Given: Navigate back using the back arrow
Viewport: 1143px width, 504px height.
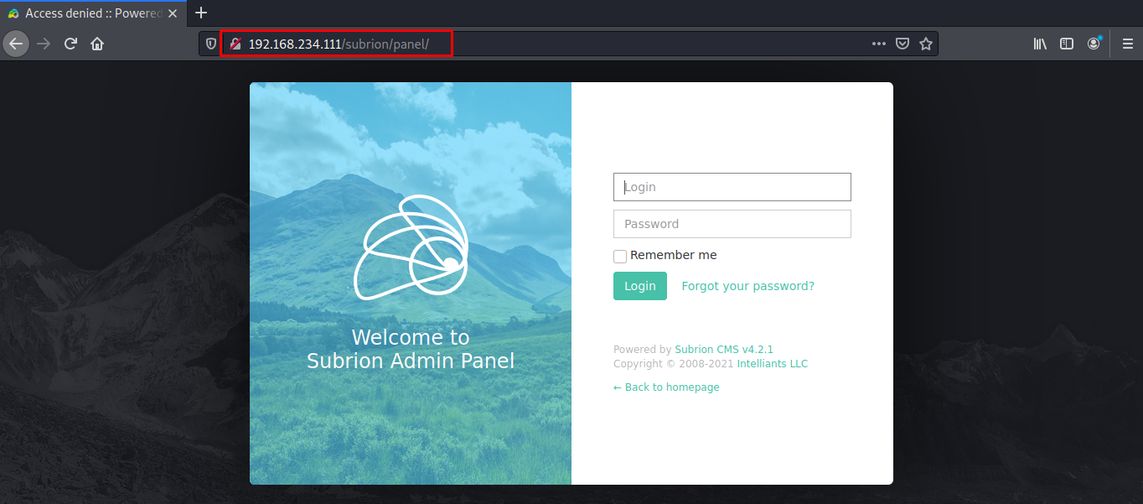Looking at the screenshot, I should click(x=15, y=44).
